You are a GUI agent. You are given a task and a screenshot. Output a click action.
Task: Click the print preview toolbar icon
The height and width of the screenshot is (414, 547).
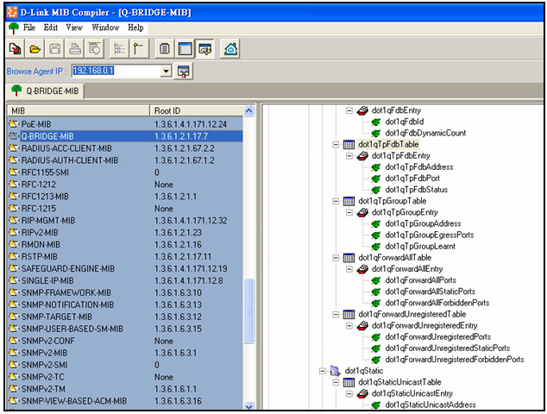[x=95, y=49]
